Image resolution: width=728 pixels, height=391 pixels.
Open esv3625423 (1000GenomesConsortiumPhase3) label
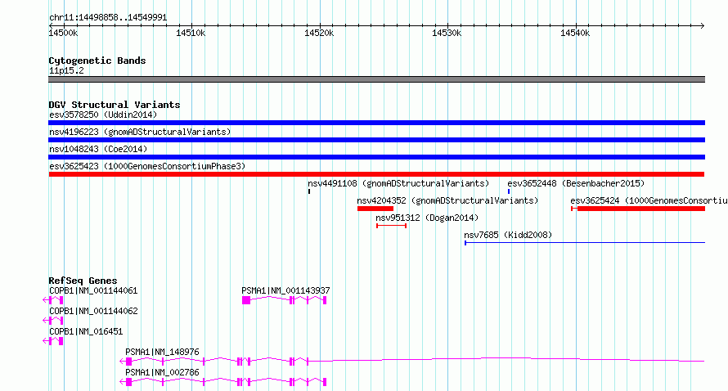pyautogui.click(x=147, y=166)
